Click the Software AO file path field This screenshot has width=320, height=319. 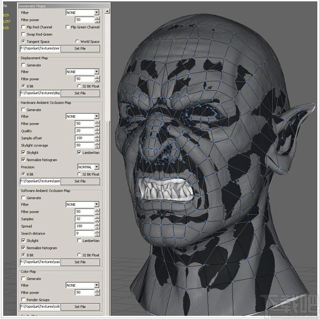40,262
